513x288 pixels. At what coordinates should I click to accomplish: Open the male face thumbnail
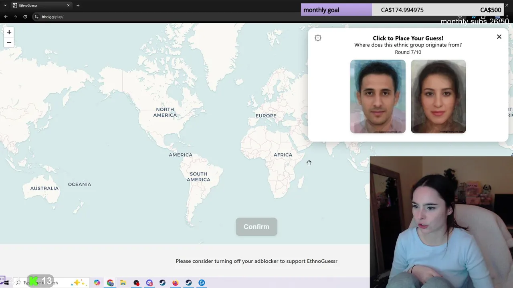tap(378, 96)
